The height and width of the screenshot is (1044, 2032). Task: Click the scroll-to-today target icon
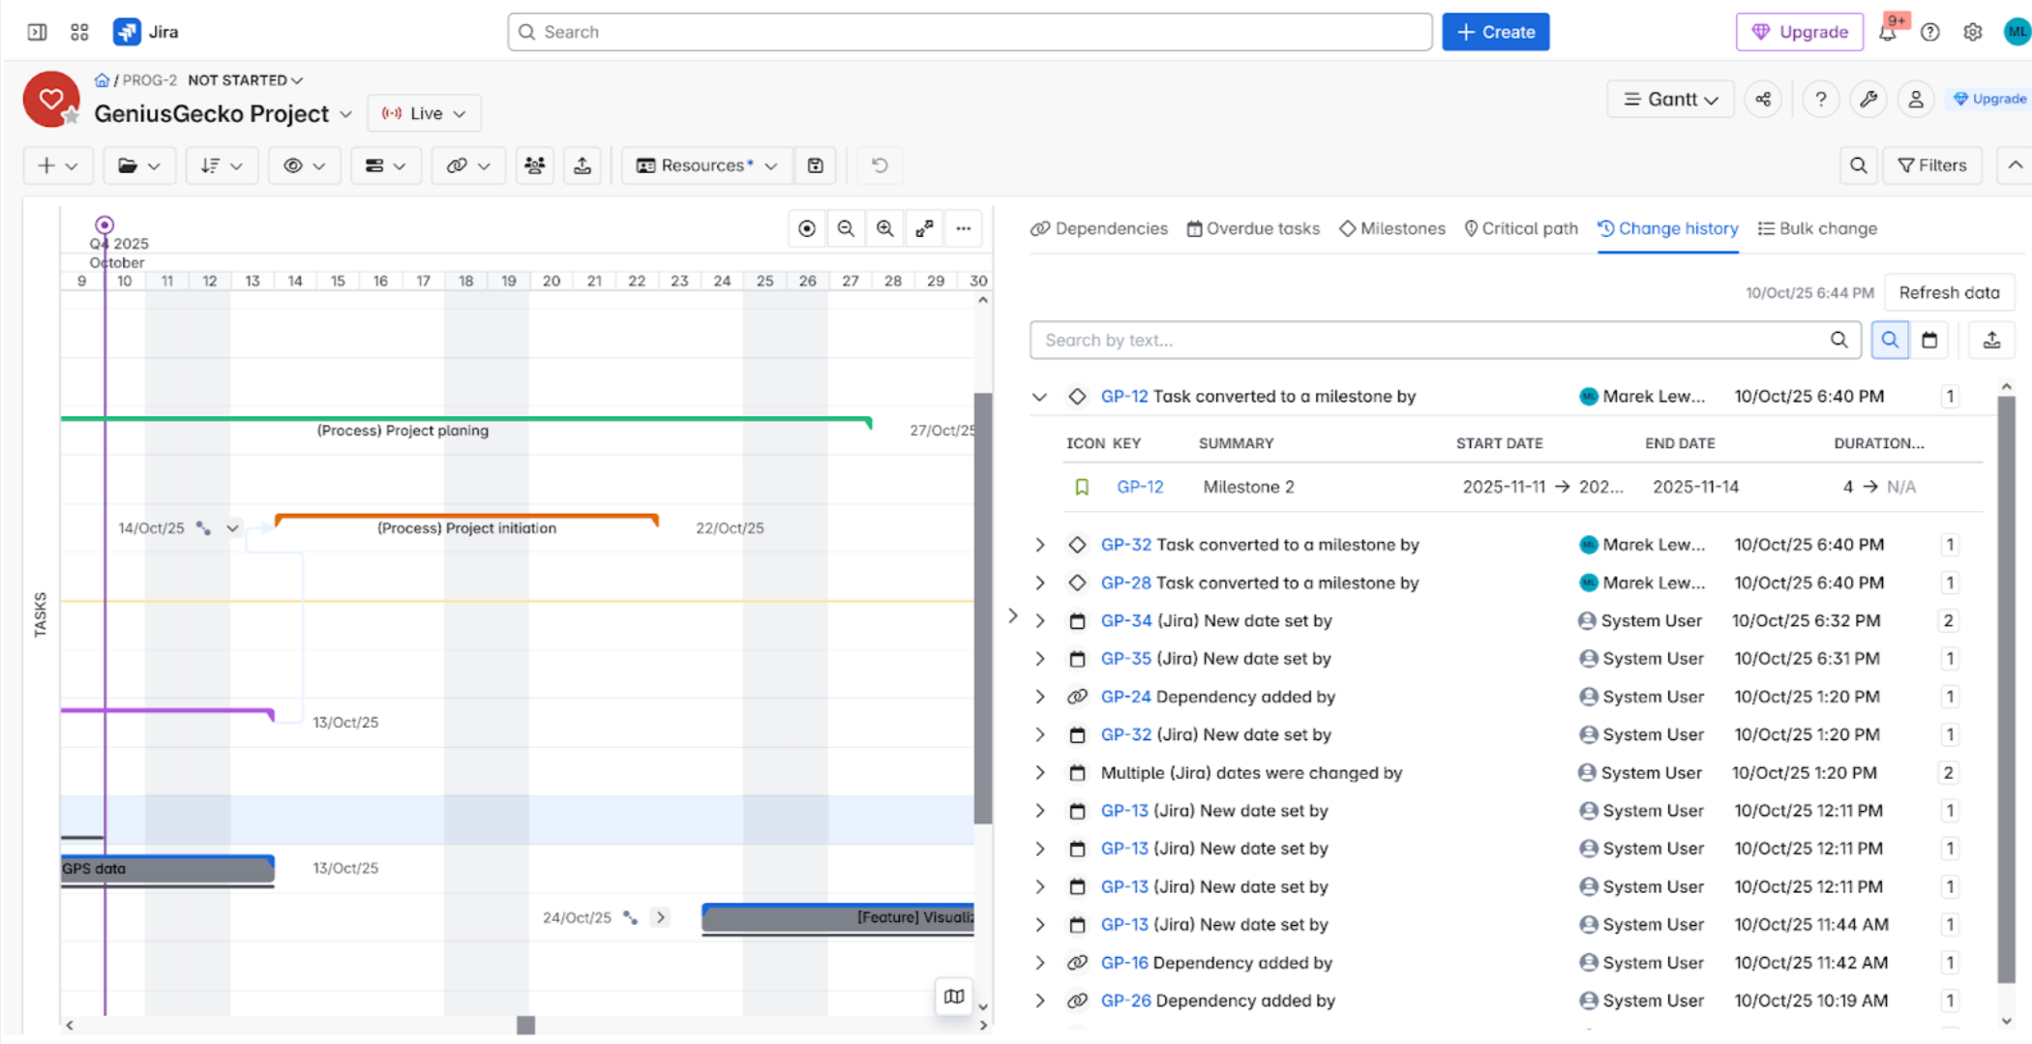(807, 228)
